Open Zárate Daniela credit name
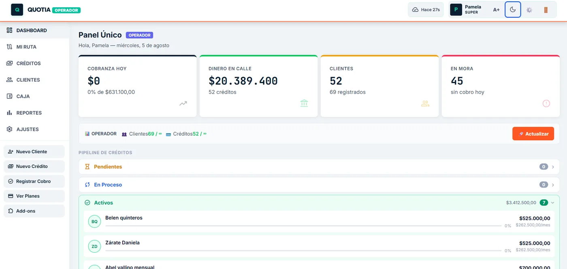Screen dimensions: 567x269 (x=122, y=243)
